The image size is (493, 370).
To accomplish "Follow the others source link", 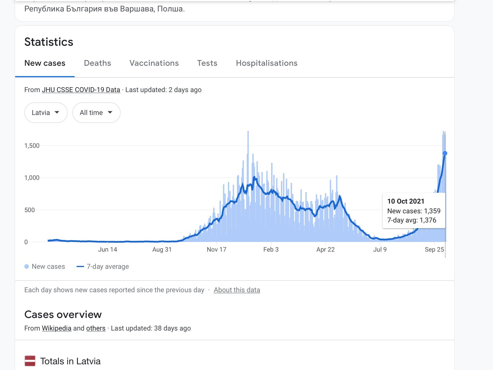I will 96,328.
